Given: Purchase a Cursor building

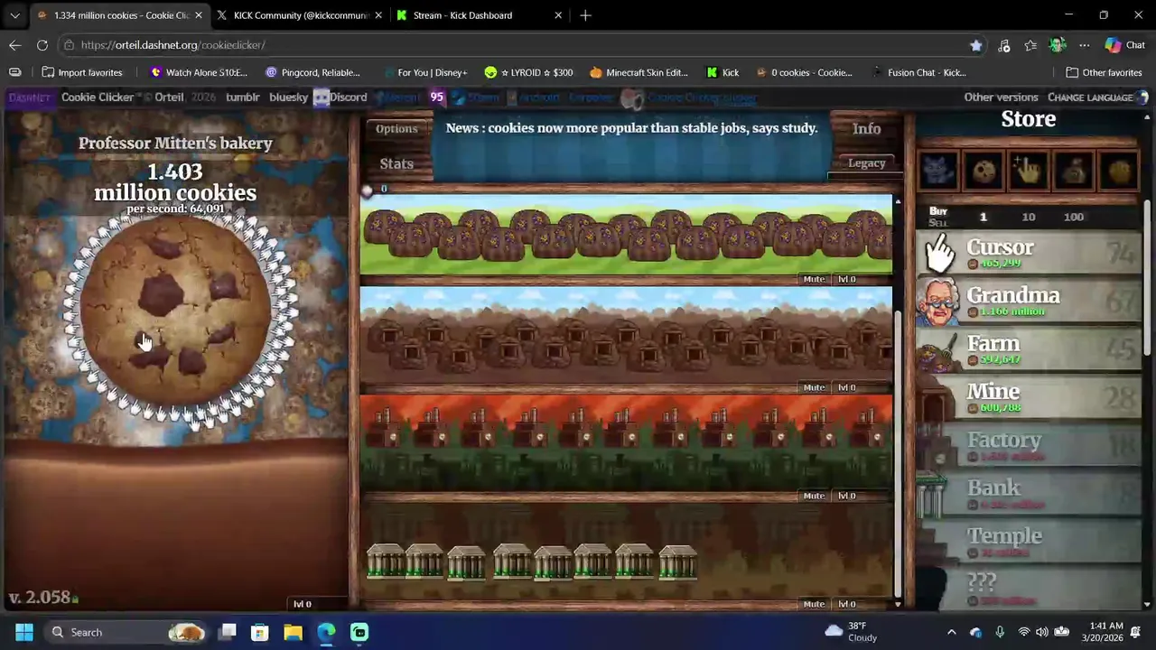Looking at the screenshot, I should click(1029, 253).
